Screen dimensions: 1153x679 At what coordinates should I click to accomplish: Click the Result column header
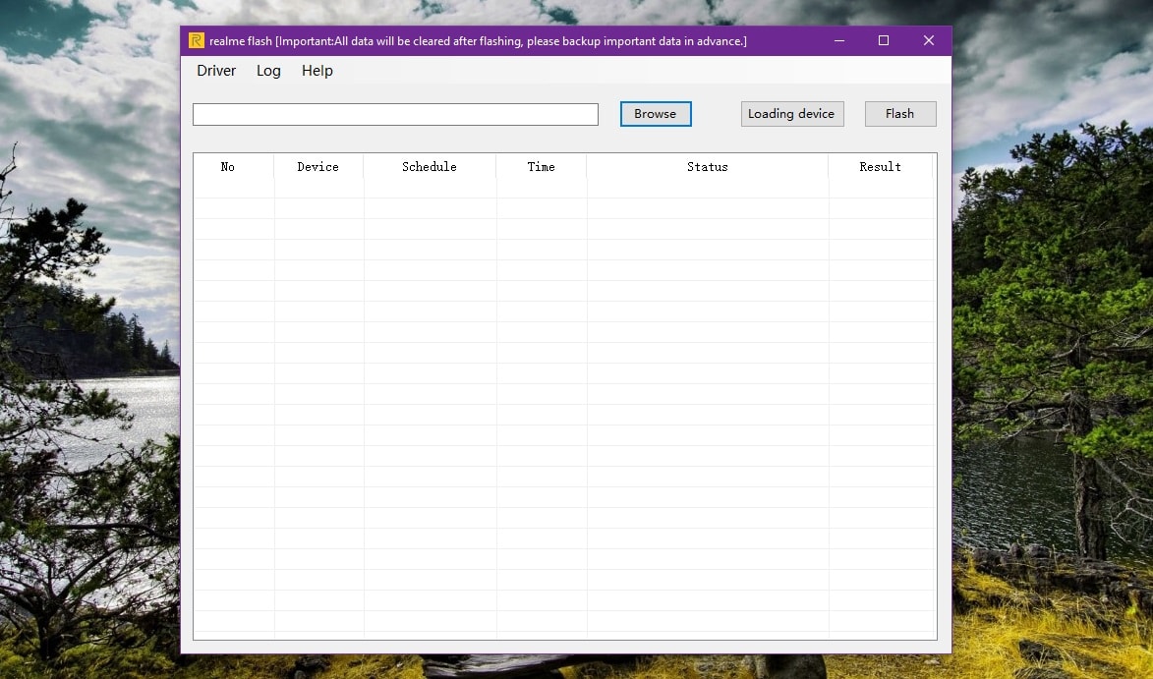click(880, 166)
